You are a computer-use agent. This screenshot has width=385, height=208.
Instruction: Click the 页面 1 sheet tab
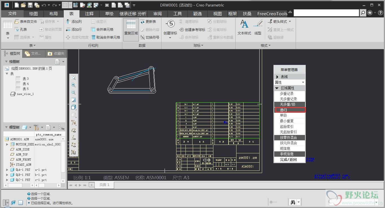click(x=104, y=185)
